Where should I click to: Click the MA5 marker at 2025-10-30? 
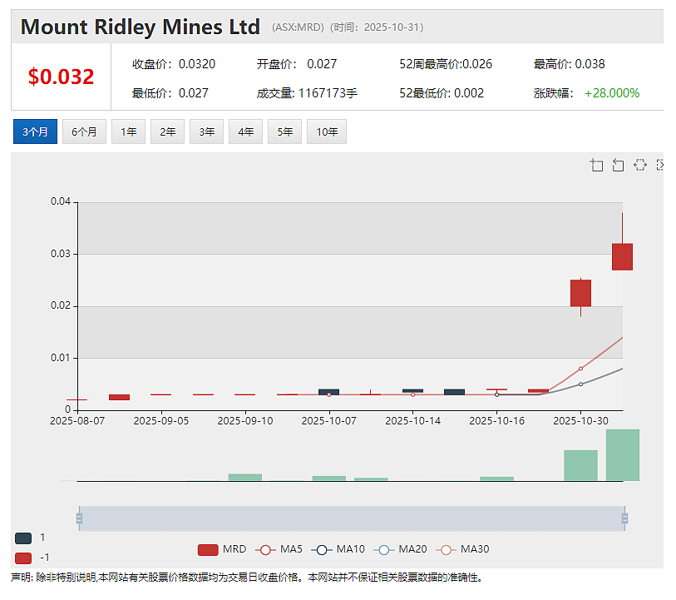[x=580, y=369]
